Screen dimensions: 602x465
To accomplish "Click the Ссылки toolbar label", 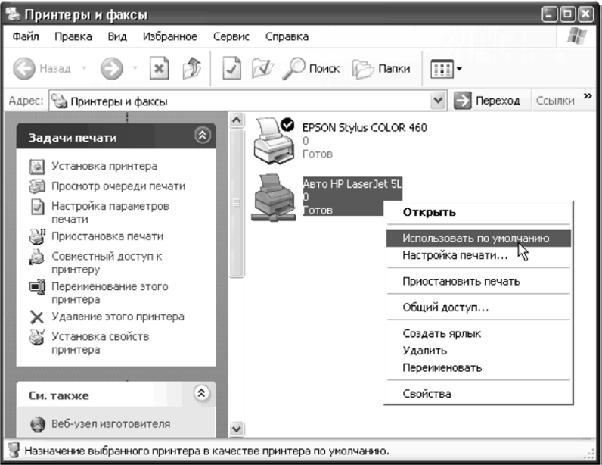I will [555, 101].
